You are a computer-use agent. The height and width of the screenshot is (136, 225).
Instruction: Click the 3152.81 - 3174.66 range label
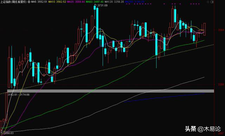19,95
